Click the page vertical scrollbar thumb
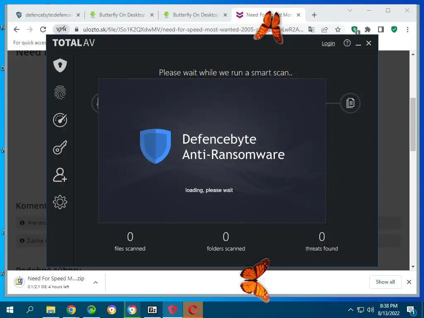Image resolution: width=424 pixels, height=318 pixels. click(413, 124)
